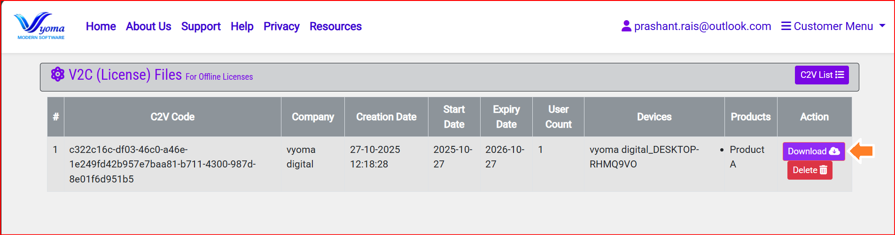Select expiry date 2026-10-27 cell
Viewport: 895px width, 235px height.
(506, 164)
